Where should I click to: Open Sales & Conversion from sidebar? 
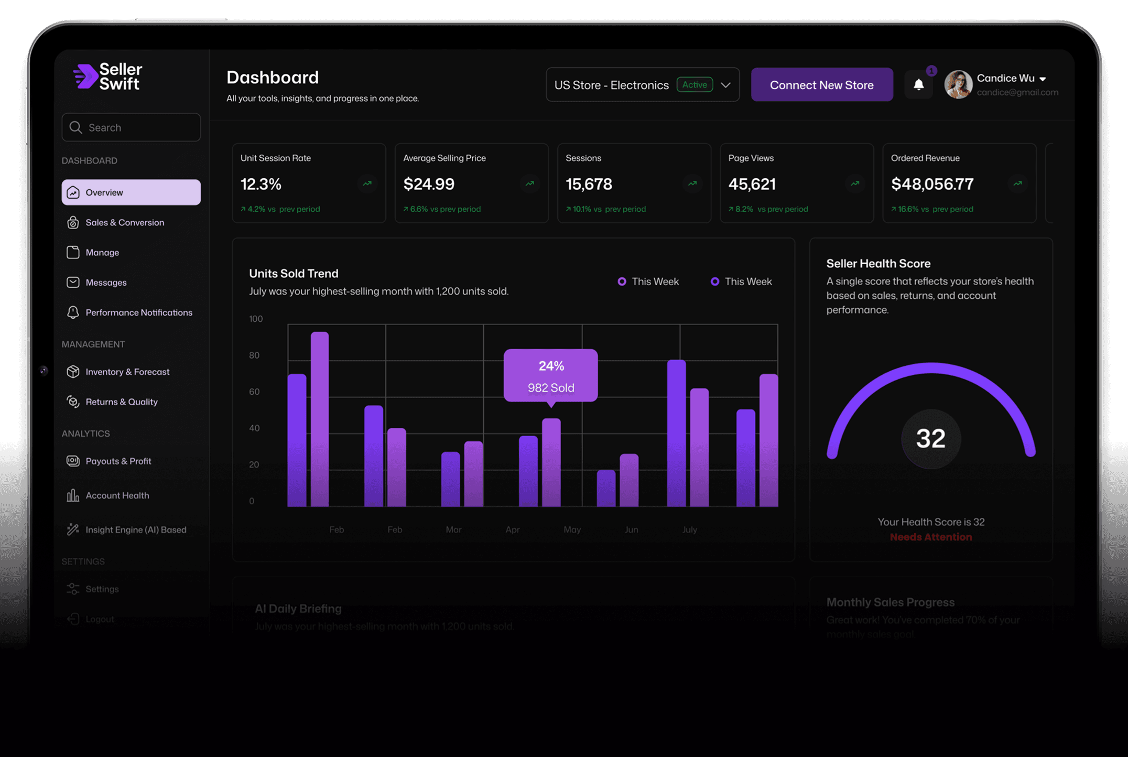(125, 222)
